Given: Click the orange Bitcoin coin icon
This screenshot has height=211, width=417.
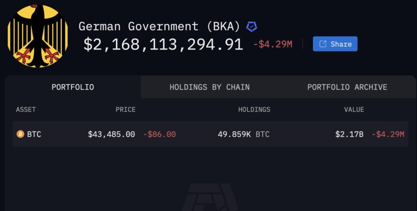Looking at the screenshot, I should pos(20,134).
